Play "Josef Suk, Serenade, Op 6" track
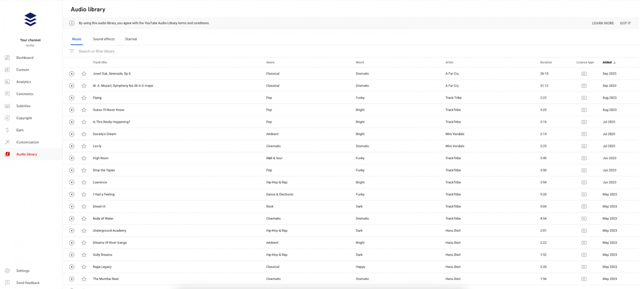Viewport: 640px width, 289px height. (x=72, y=74)
